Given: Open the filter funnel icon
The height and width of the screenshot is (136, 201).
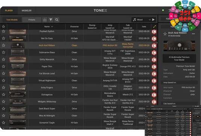Looking at the screenshot, I should 51,20.
